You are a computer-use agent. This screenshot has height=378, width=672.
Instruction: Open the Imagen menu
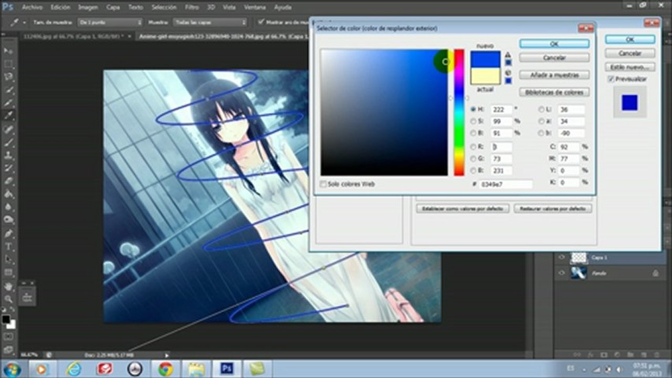(88, 7)
